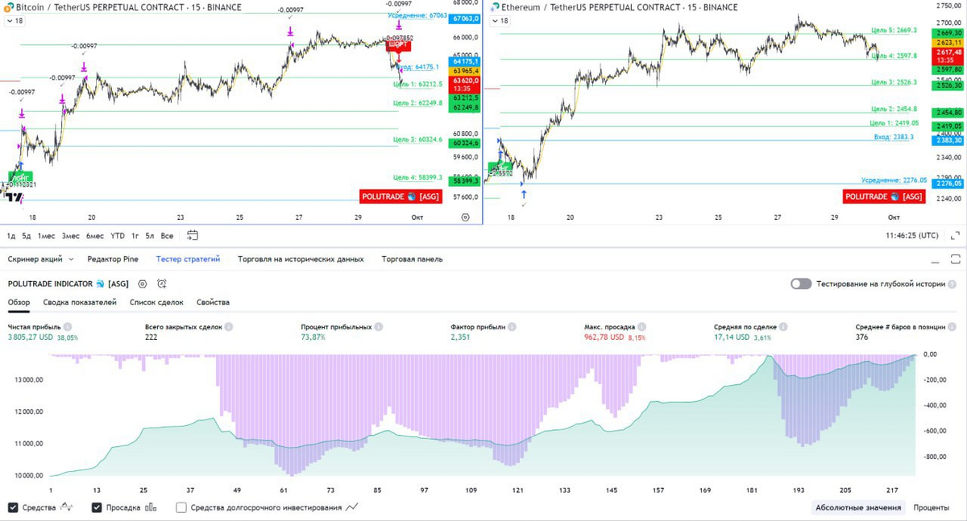Screen dimensions: 967x521
Task: Open the go-to-date calendar icon
Action: pyautogui.click(x=193, y=236)
